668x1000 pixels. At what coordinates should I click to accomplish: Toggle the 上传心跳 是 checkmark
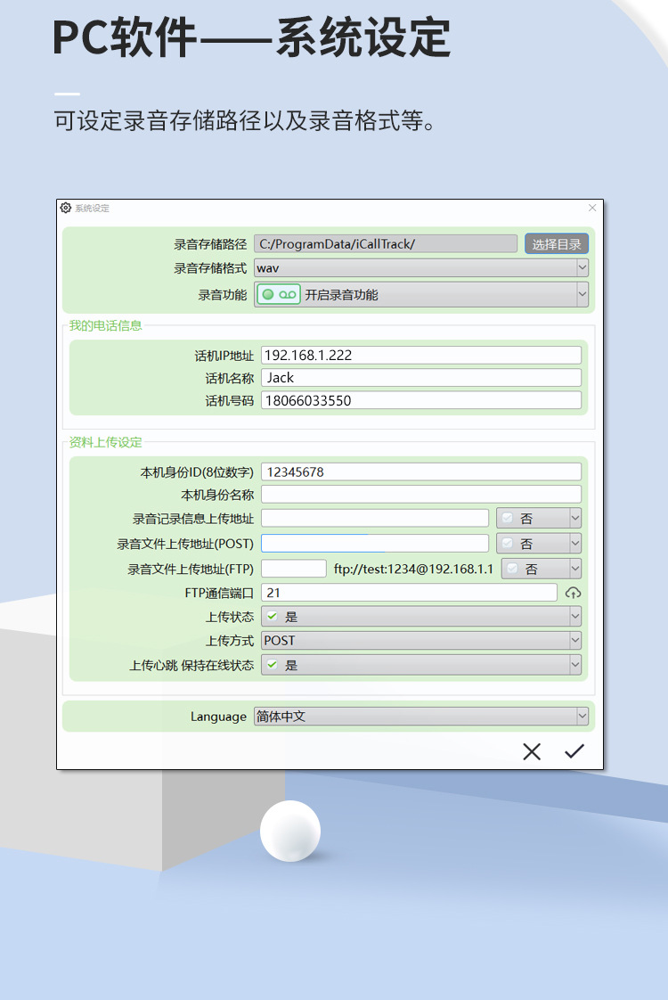[x=273, y=665]
